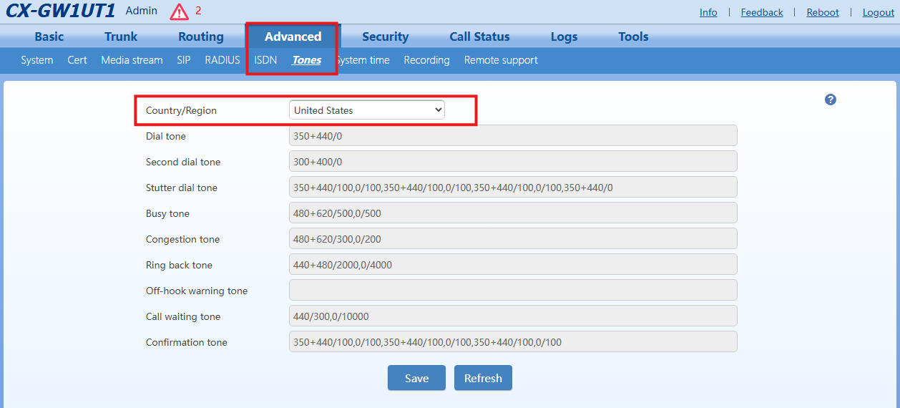Screen dimensions: 900x408
Task: Click the Refresh button
Action: (483, 378)
